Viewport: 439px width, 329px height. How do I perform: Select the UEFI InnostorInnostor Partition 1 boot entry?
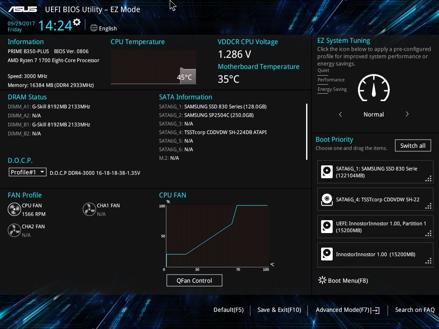375,227
